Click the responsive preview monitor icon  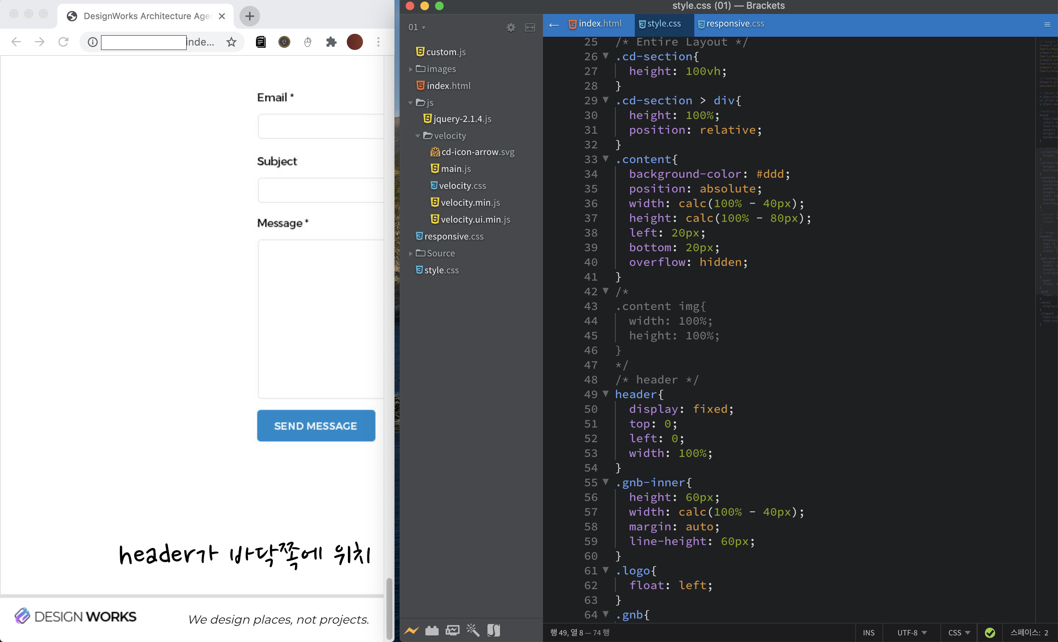tap(452, 630)
